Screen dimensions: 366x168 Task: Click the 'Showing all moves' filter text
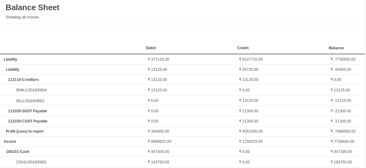22,17
